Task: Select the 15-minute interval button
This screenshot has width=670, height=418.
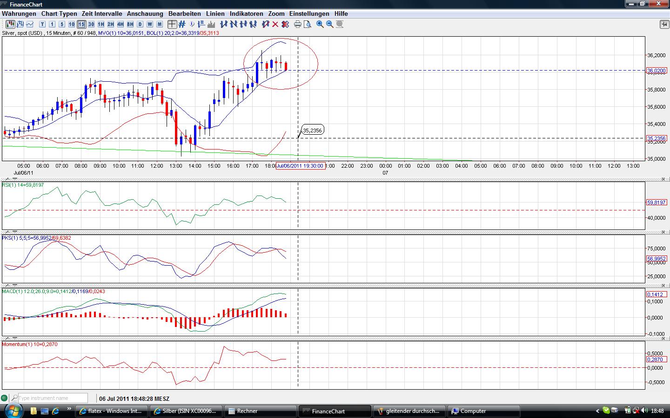Action: [x=81, y=24]
